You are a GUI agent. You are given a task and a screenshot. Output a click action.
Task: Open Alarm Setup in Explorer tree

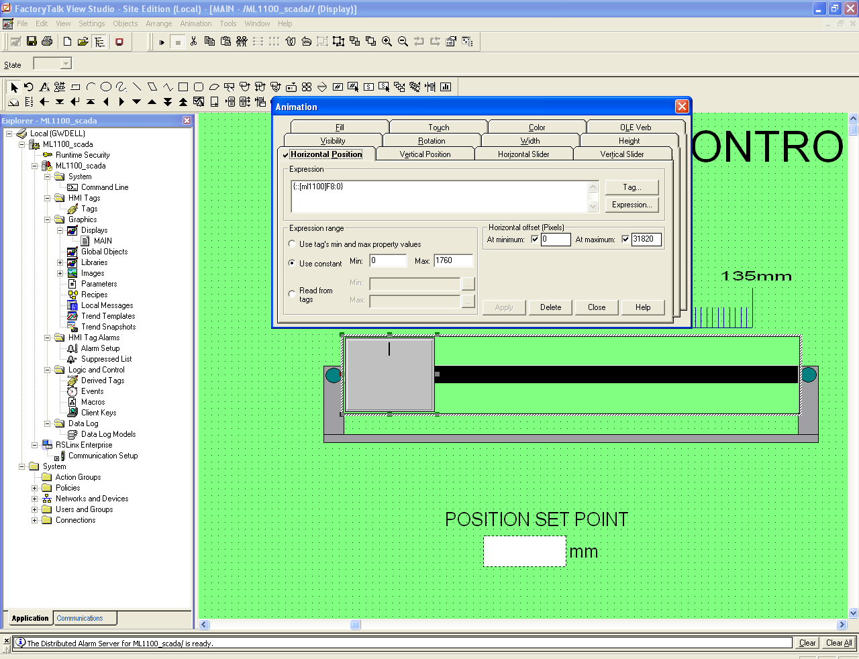pos(100,348)
